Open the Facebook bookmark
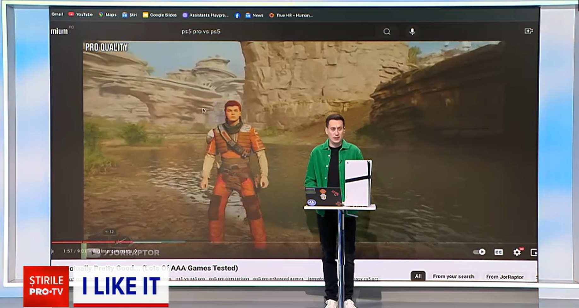This screenshot has height=308, width=579. click(237, 15)
